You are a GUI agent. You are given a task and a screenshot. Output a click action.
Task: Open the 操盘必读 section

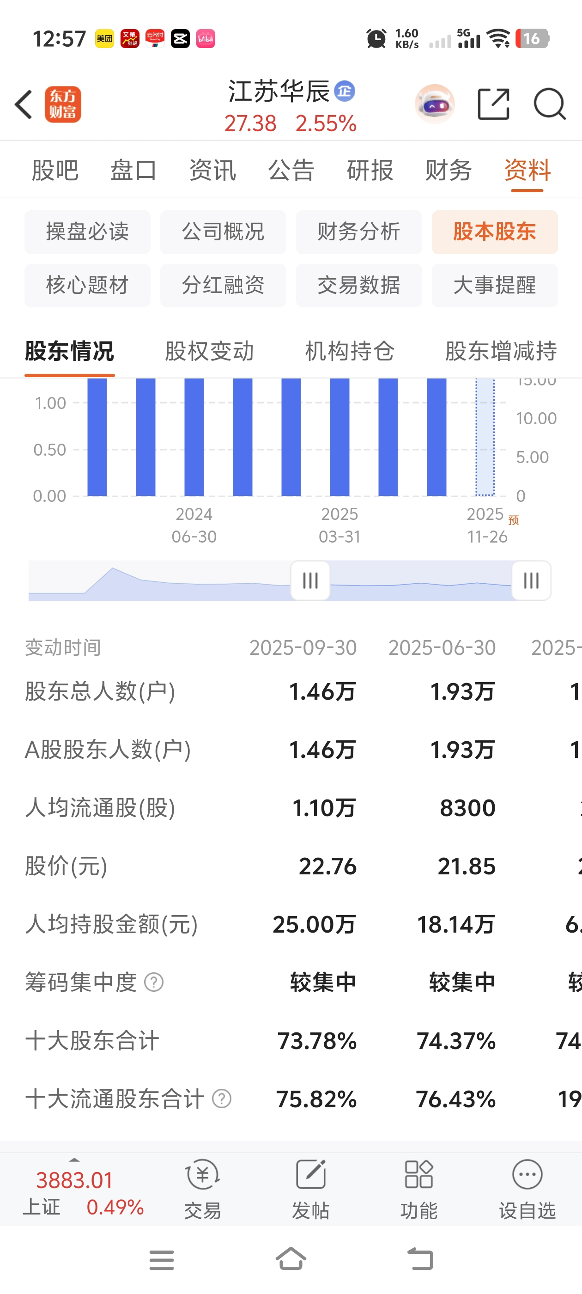click(87, 232)
